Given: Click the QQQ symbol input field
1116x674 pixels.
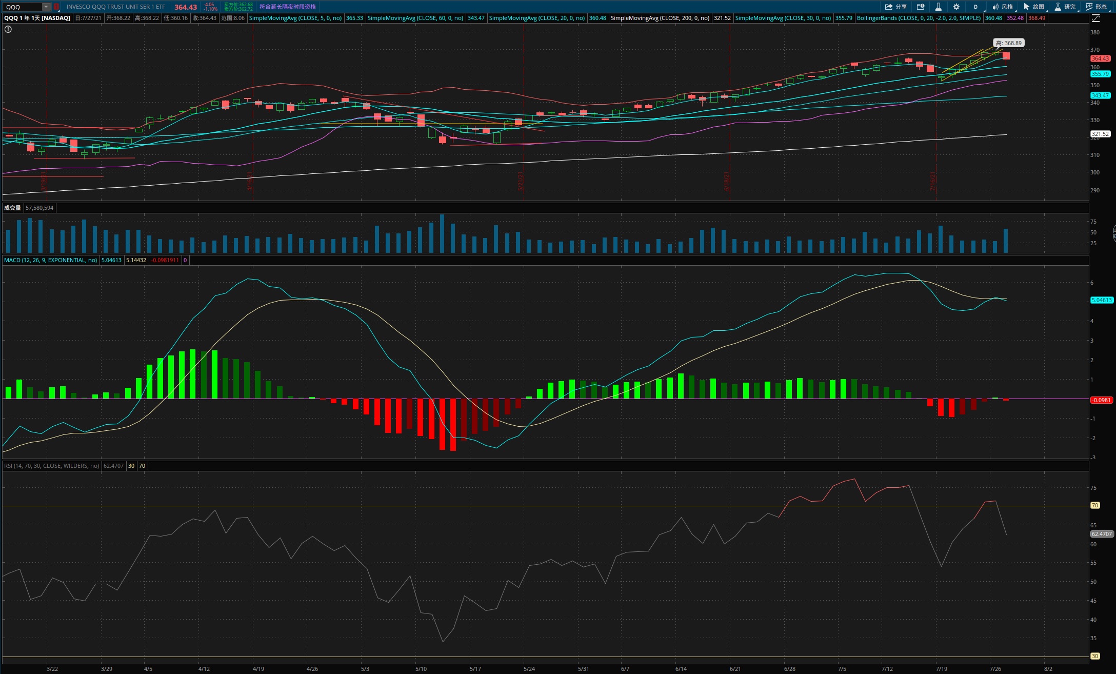Looking at the screenshot, I should [23, 7].
